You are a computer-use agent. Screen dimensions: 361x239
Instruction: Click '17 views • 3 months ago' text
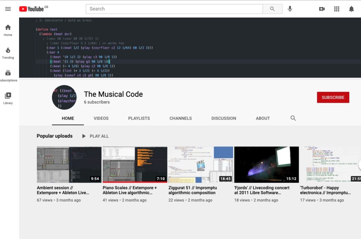pos(322,200)
